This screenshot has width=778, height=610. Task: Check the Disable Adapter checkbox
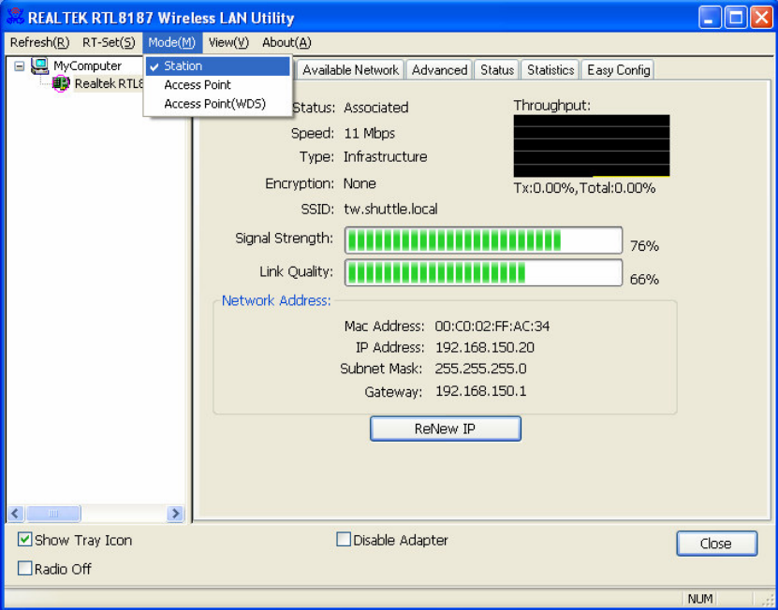[x=344, y=539]
